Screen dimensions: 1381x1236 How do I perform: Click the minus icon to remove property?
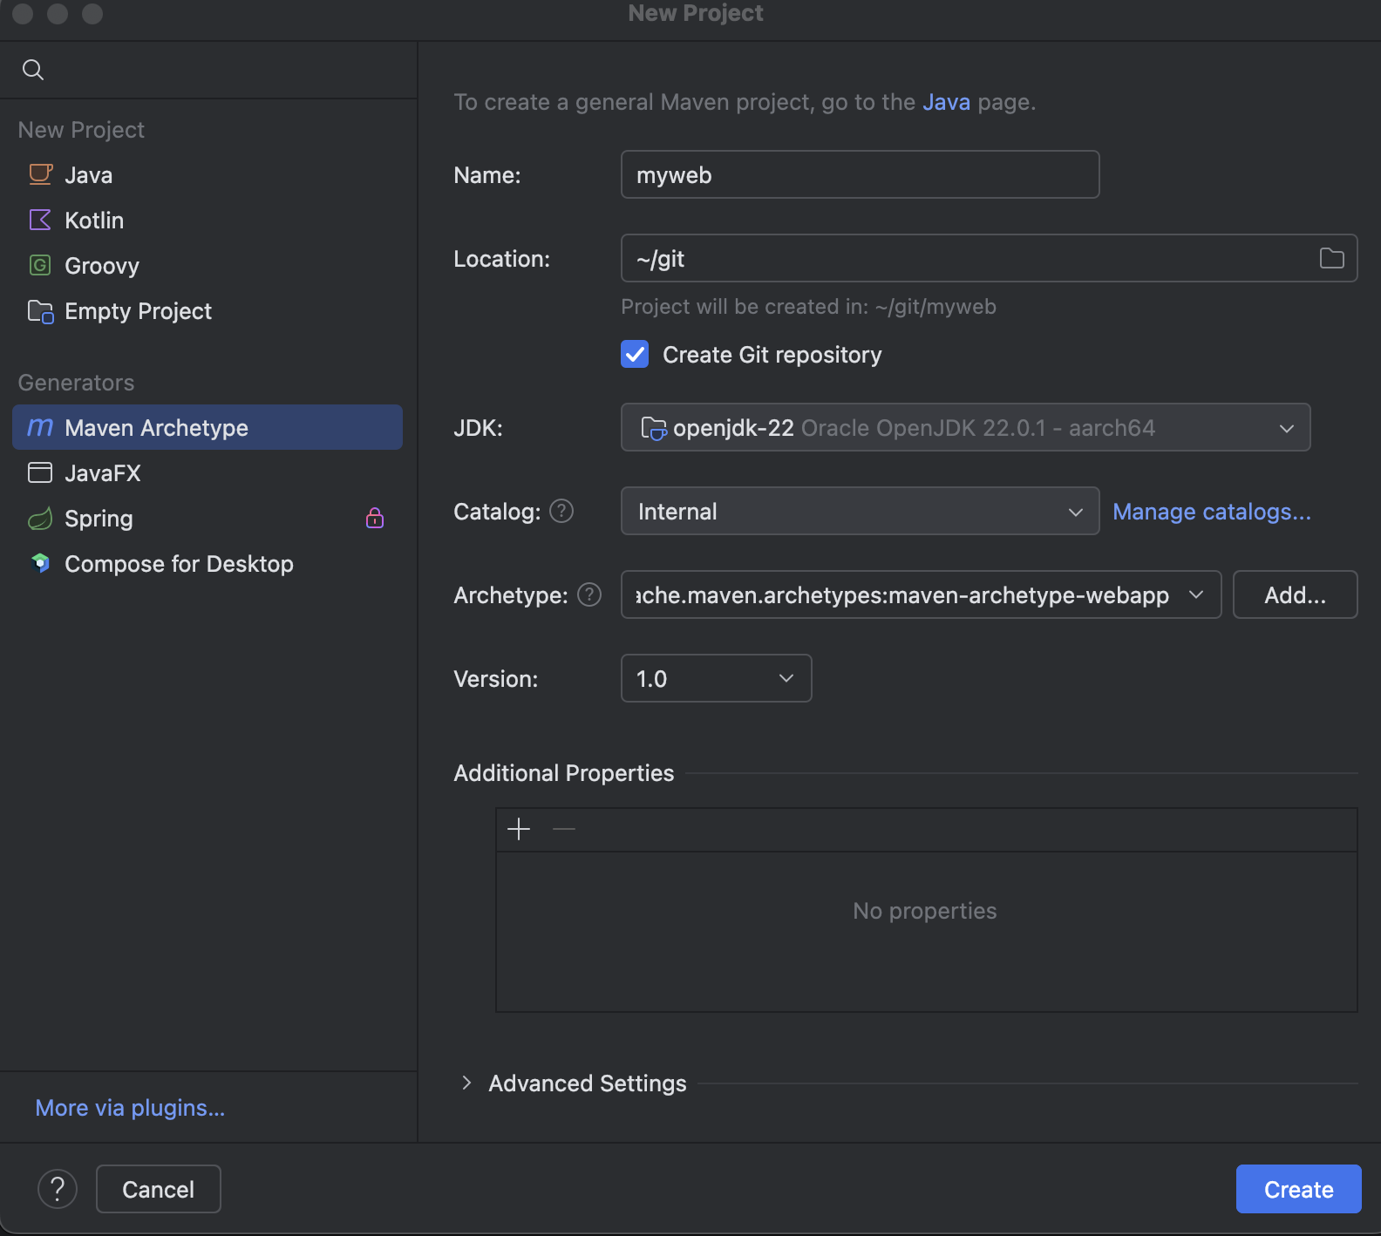tap(564, 829)
